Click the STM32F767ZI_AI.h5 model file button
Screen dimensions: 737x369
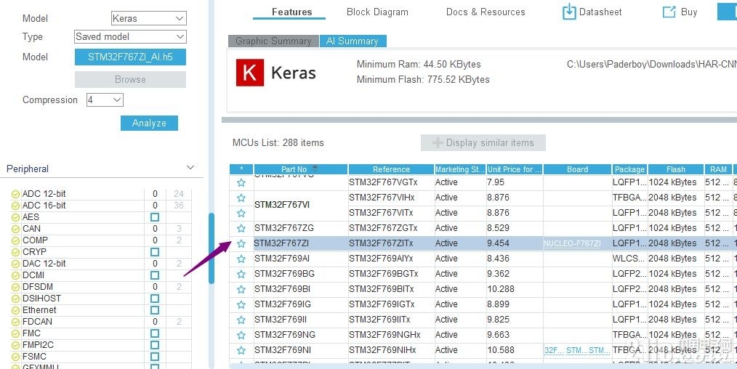(x=130, y=57)
